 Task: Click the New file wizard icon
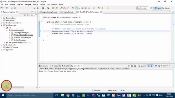pos(2,8)
